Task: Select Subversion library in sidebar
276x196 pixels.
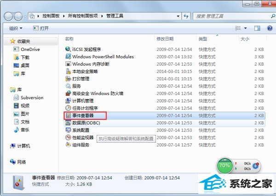Action: 29,98
